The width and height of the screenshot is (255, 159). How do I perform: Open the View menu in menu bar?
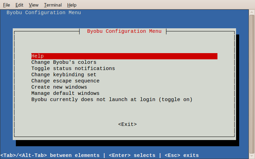[33, 5]
